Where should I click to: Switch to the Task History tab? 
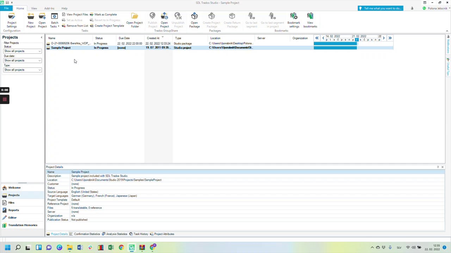tap(138, 234)
